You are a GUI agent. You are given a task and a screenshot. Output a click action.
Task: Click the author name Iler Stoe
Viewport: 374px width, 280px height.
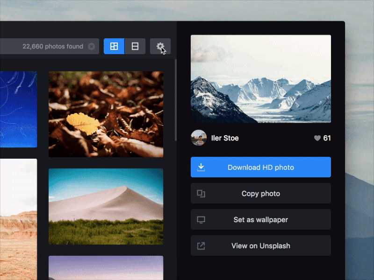click(225, 138)
